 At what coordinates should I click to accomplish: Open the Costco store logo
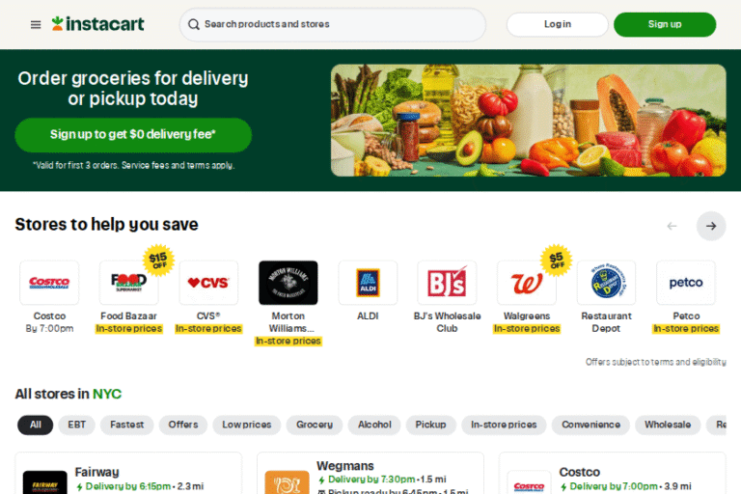(x=49, y=283)
